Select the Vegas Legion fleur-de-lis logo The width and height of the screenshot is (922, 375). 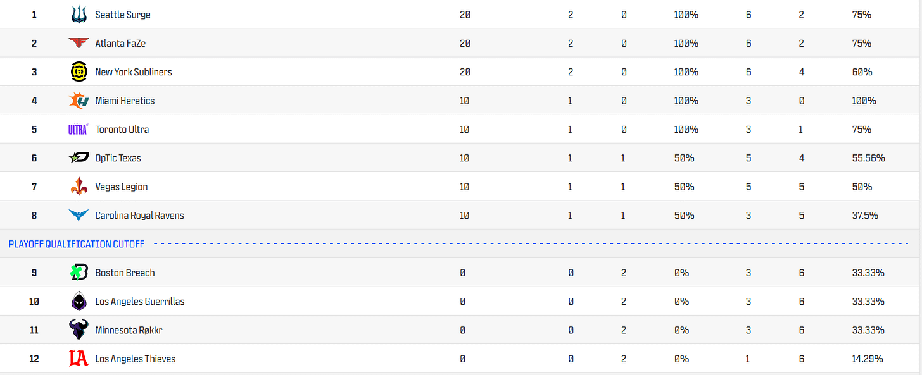point(79,187)
